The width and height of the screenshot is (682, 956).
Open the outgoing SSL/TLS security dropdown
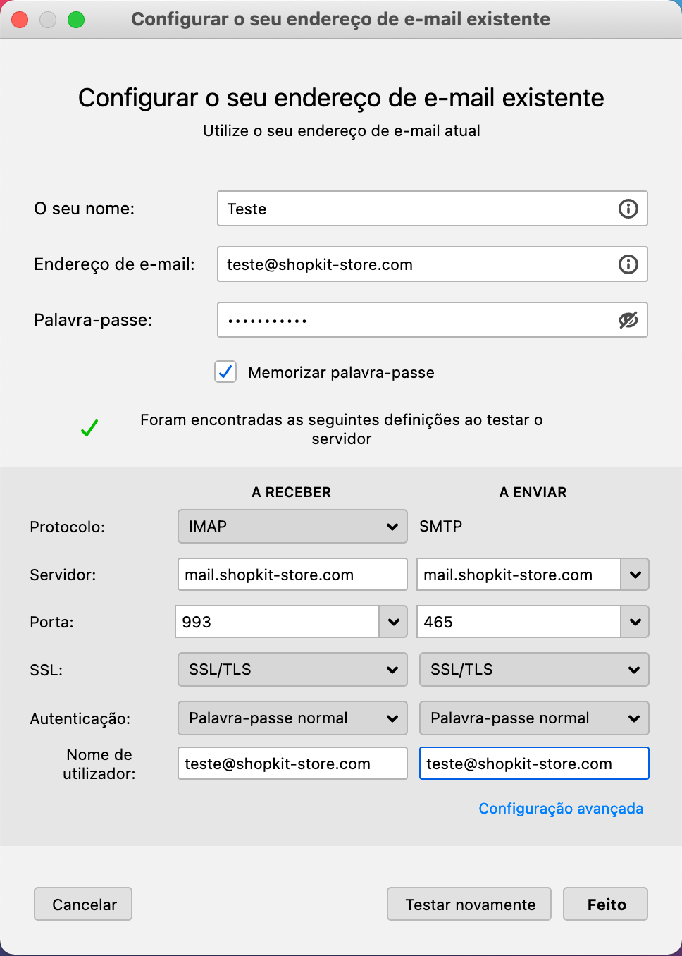(534, 670)
